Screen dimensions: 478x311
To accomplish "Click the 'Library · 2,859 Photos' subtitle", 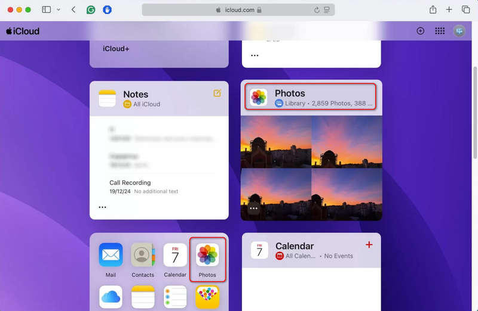I will point(329,103).
